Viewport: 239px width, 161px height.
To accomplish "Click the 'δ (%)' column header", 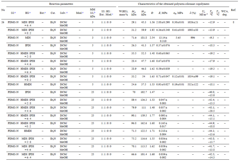I will [193, 13].
